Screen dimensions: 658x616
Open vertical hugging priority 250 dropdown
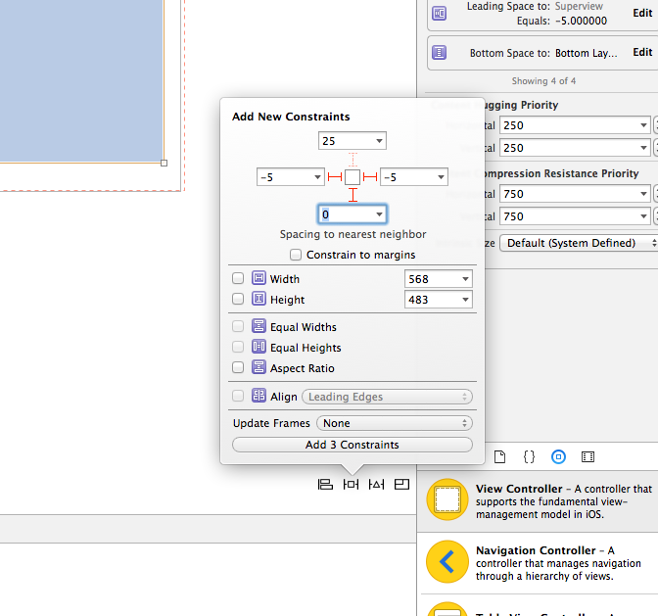[643, 148]
